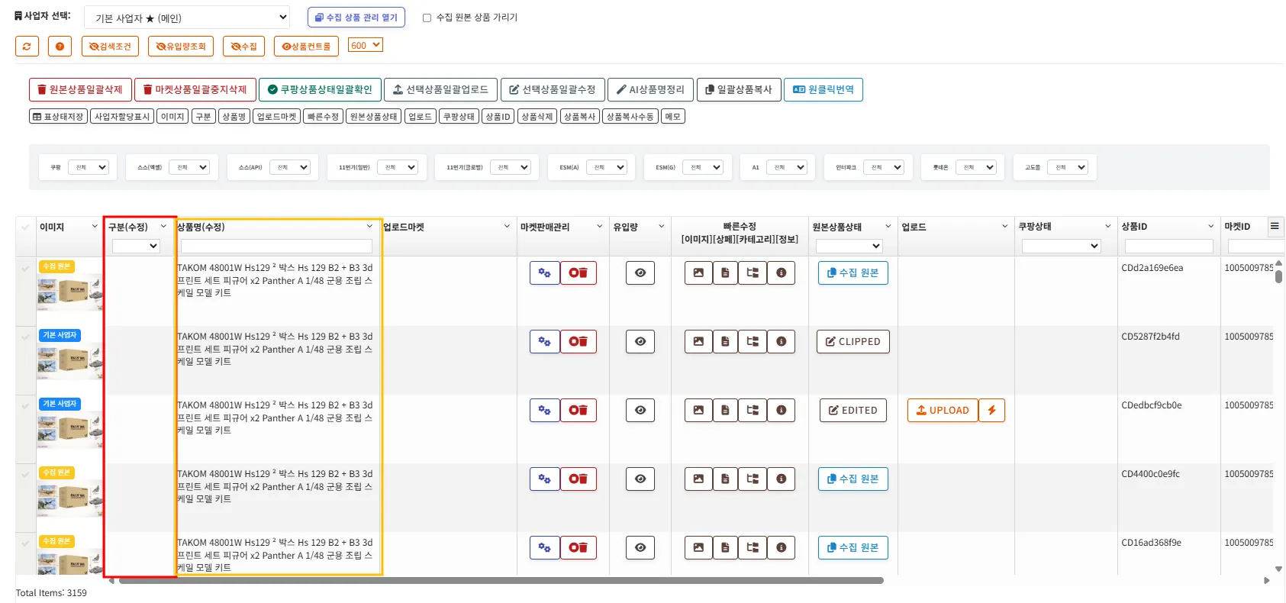Click the 원본상품일괄삭제 button
Screen dimensions: 1286x603
point(80,89)
